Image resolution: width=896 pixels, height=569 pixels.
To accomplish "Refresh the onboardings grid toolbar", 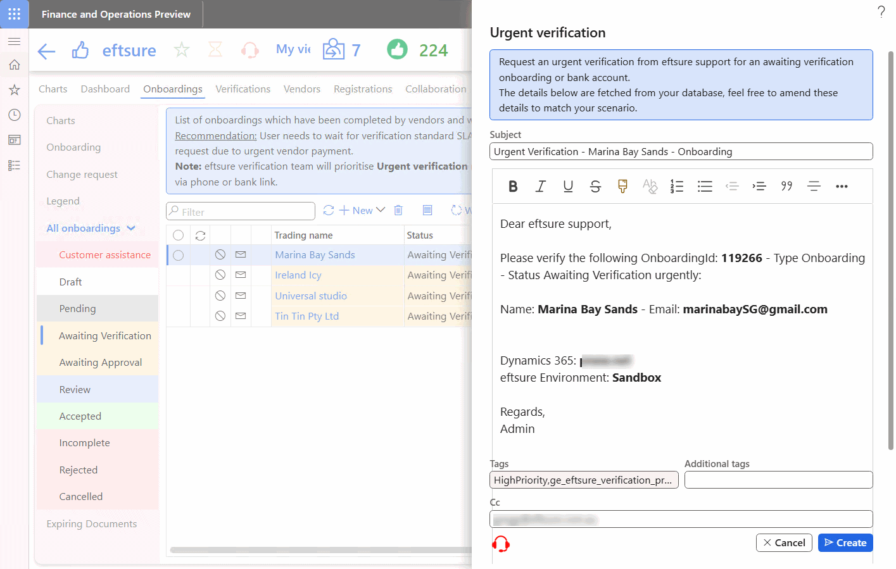I will [x=328, y=210].
